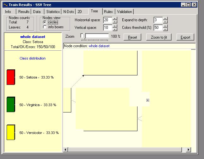
Task: Click the green Virginica class bar
Action: click(11, 105)
